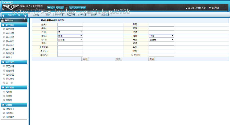Select 公告信息 in top navigation
Viewport: 230px width, 125px height.
tap(82, 15)
